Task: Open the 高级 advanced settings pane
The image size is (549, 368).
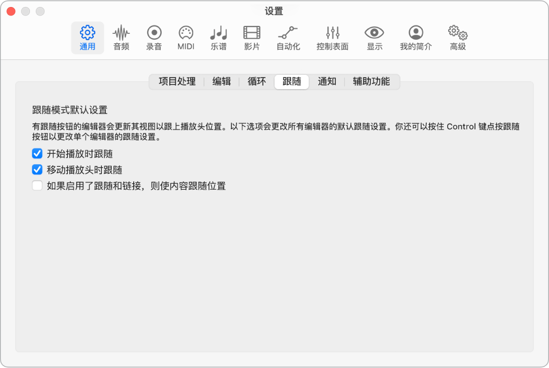Action: [458, 38]
